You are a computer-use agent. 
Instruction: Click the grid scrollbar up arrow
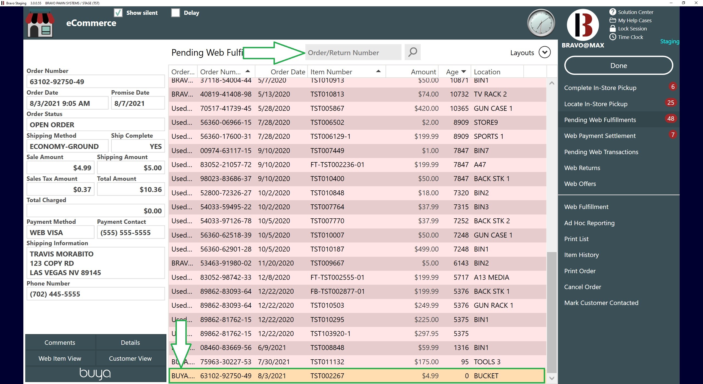552,83
